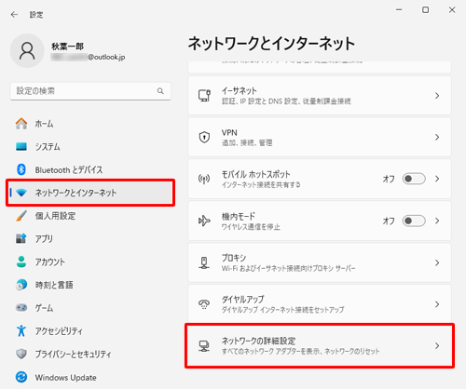The image size is (466, 389).
Task: Toggle the モバイル ホットスポット switch
Action: [414, 179]
